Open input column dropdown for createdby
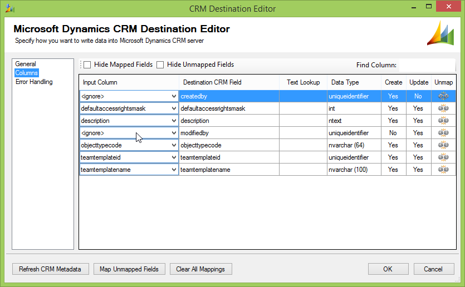This screenshot has width=465, height=287. pos(174,96)
